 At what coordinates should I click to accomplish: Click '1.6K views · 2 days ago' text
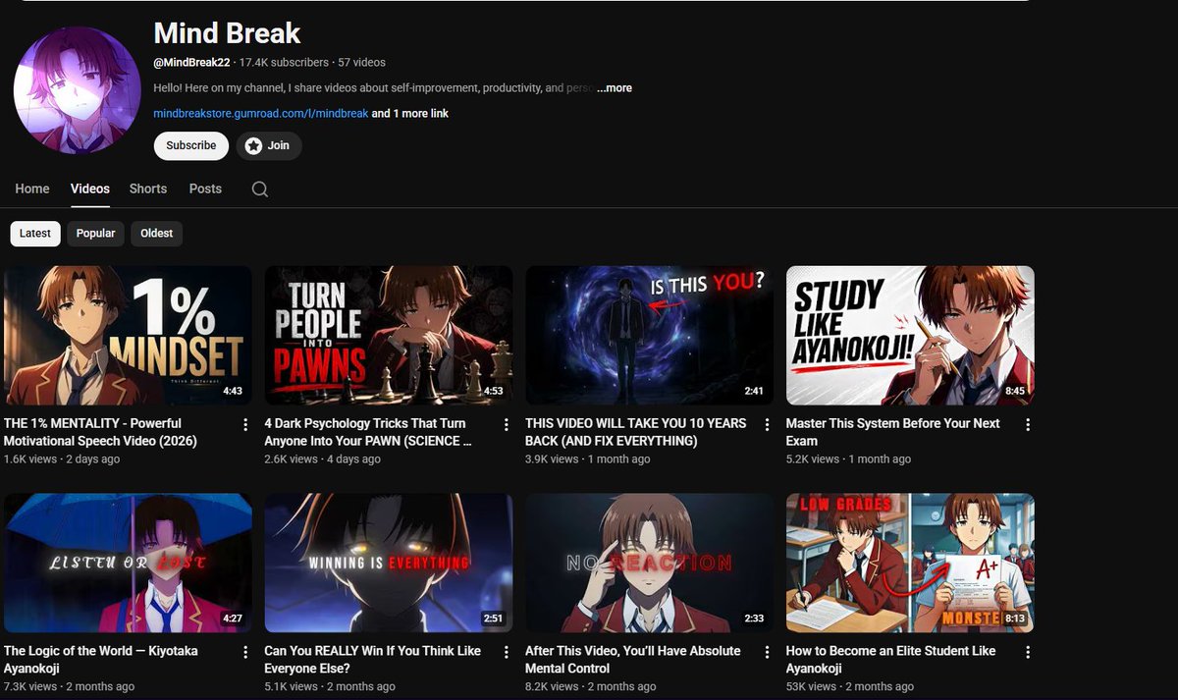click(62, 459)
